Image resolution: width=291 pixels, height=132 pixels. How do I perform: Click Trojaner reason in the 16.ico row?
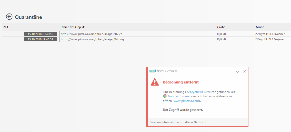click(270, 34)
